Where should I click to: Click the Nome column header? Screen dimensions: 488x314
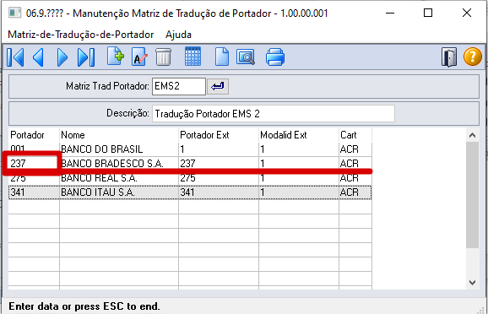click(x=119, y=135)
